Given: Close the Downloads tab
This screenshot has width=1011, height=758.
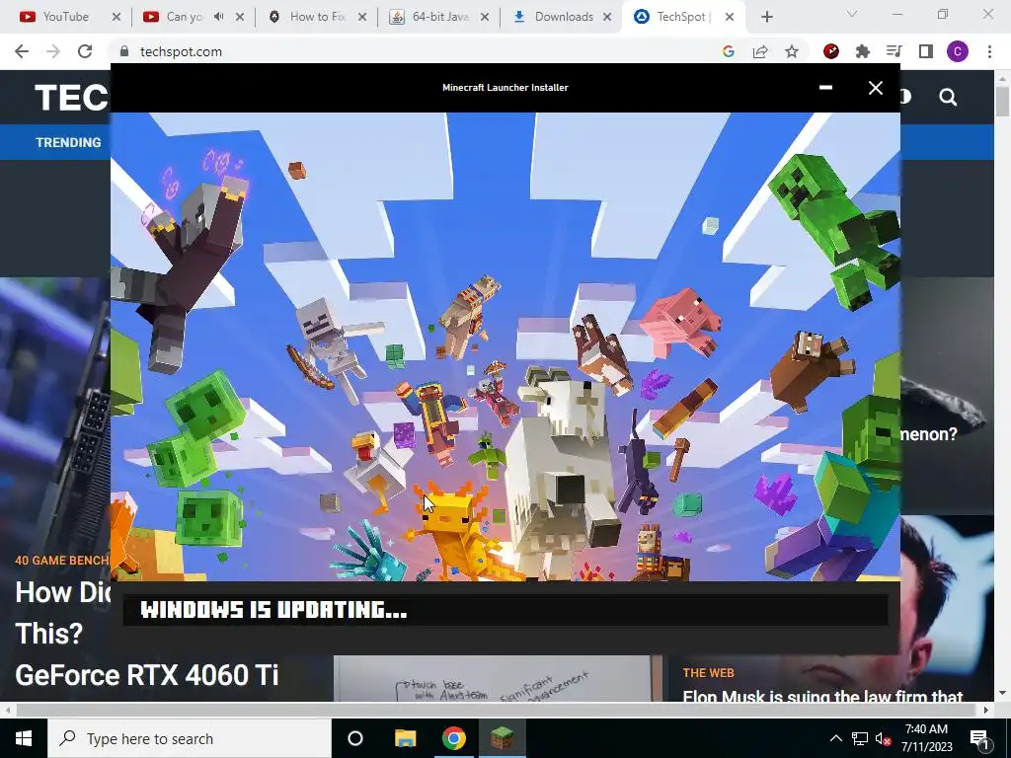Looking at the screenshot, I should [x=607, y=17].
